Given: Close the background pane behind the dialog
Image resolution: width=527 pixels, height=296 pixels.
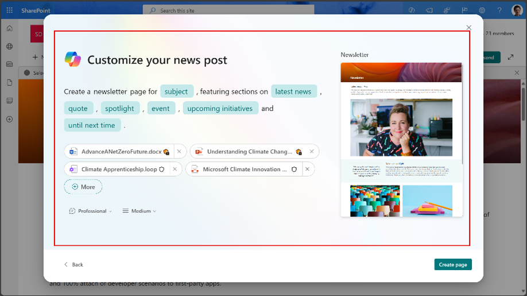Looking at the screenshot, I should (x=517, y=72).
